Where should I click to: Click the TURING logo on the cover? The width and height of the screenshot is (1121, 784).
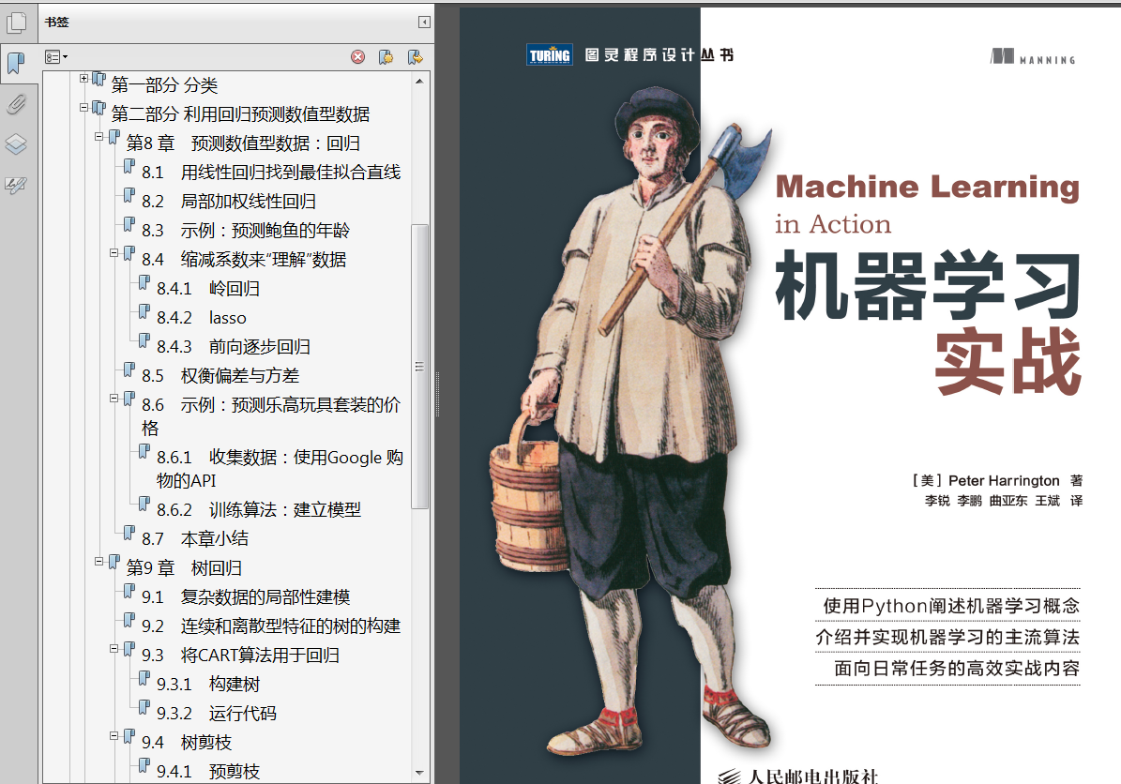pos(550,55)
